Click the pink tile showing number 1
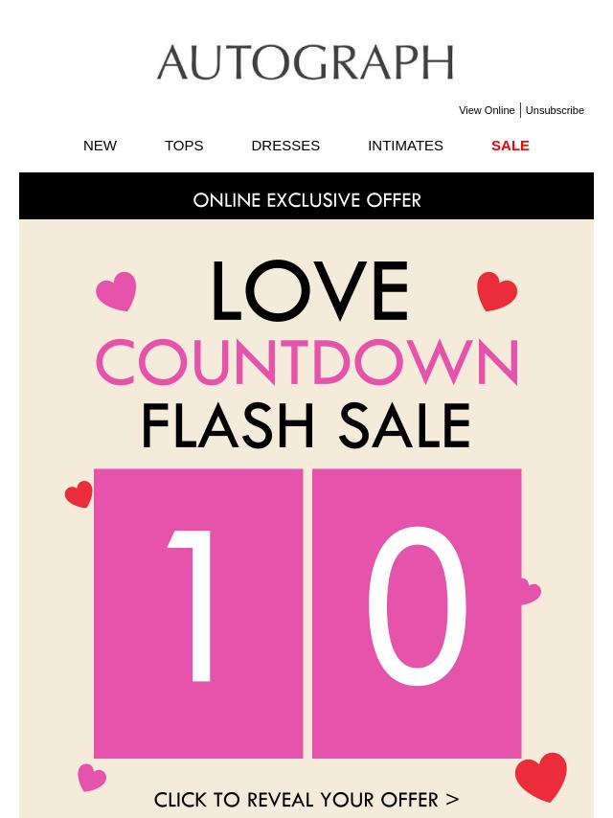Image resolution: width=613 pixels, height=818 pixels. [198, 613]
